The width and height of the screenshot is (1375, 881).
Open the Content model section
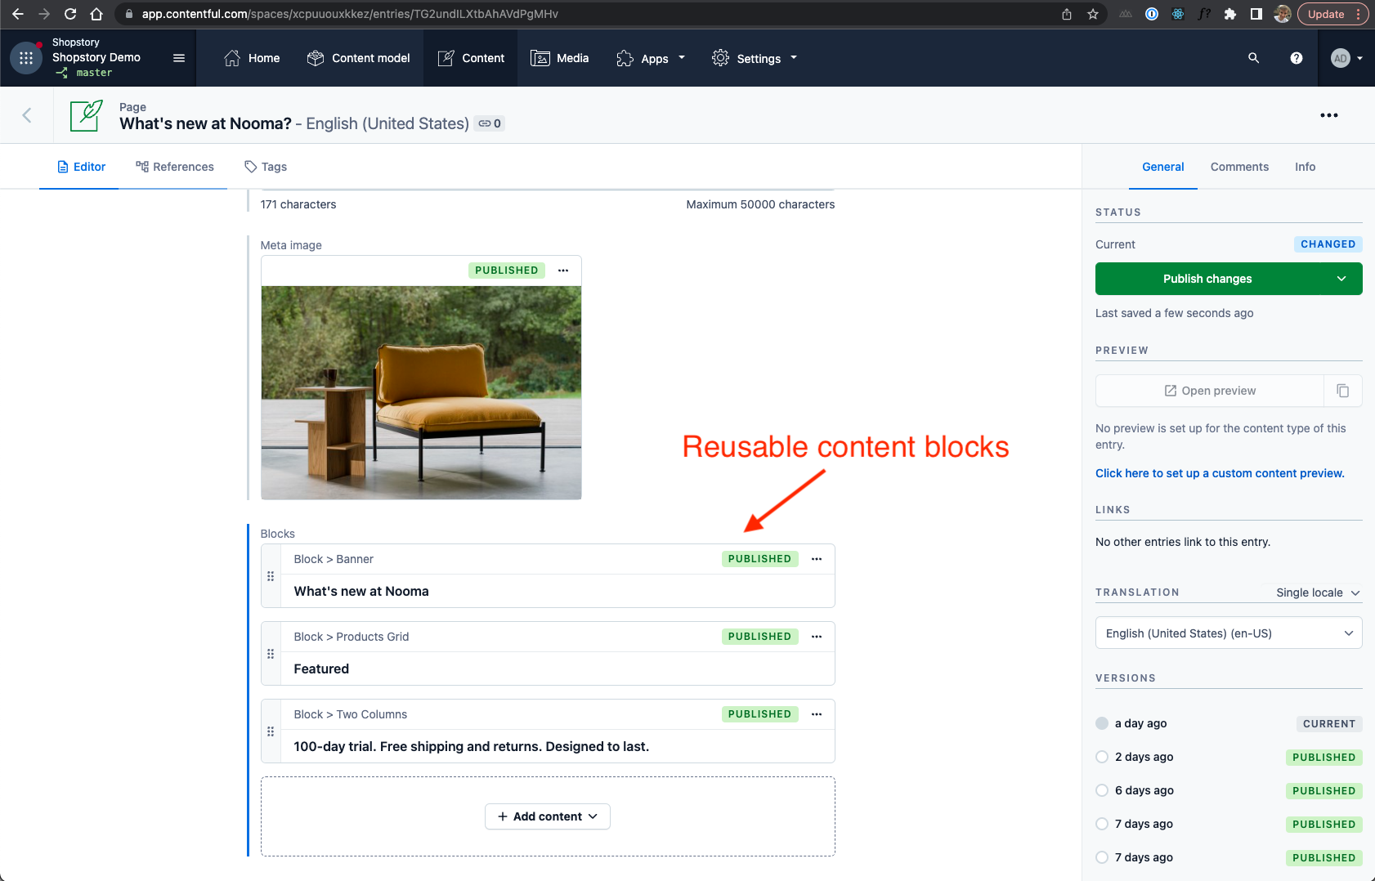359,58
